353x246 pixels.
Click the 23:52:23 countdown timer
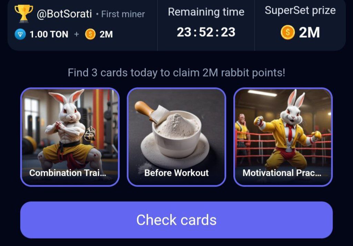tap(206, 32)
